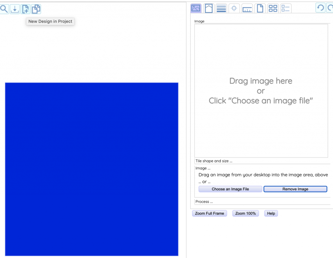Open the four-tile grid panel icon
This screenshot has width=333, height=258.
(273, 8)
